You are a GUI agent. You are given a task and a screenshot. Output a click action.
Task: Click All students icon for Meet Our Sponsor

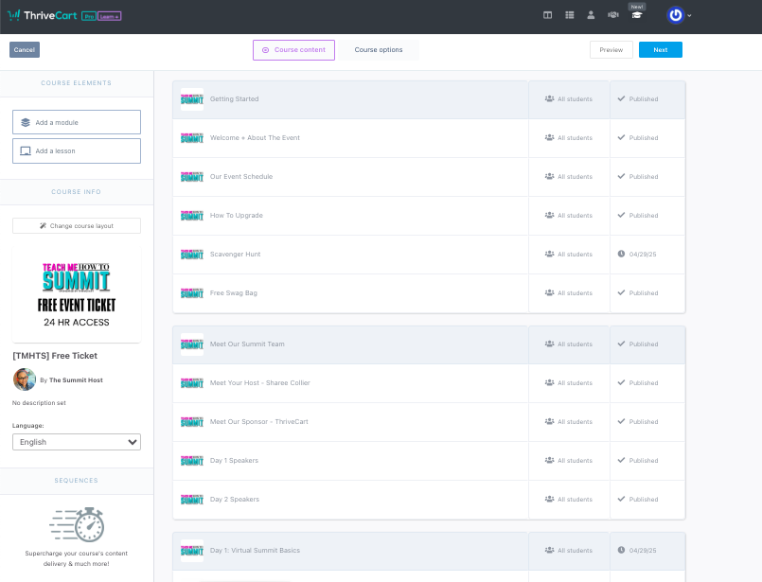549,421
